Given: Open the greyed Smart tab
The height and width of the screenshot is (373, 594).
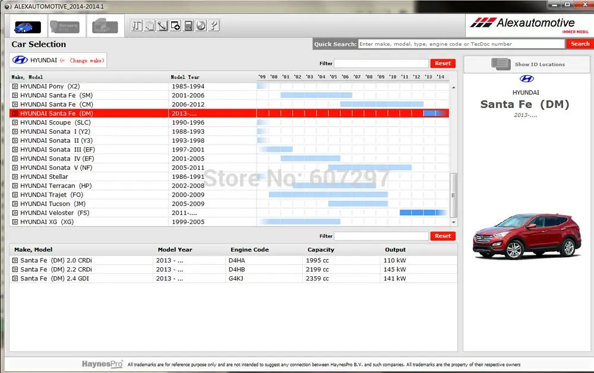Looking at the screenshot, I should pos(65,27).
